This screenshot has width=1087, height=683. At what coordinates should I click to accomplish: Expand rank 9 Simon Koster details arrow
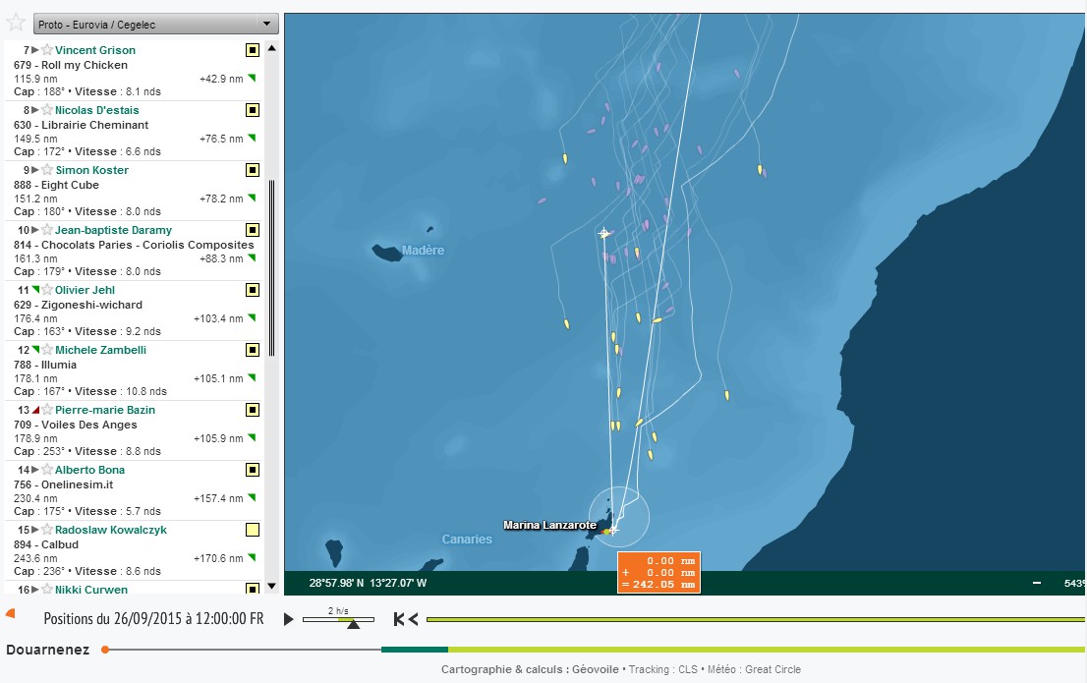tap(35, 170)
